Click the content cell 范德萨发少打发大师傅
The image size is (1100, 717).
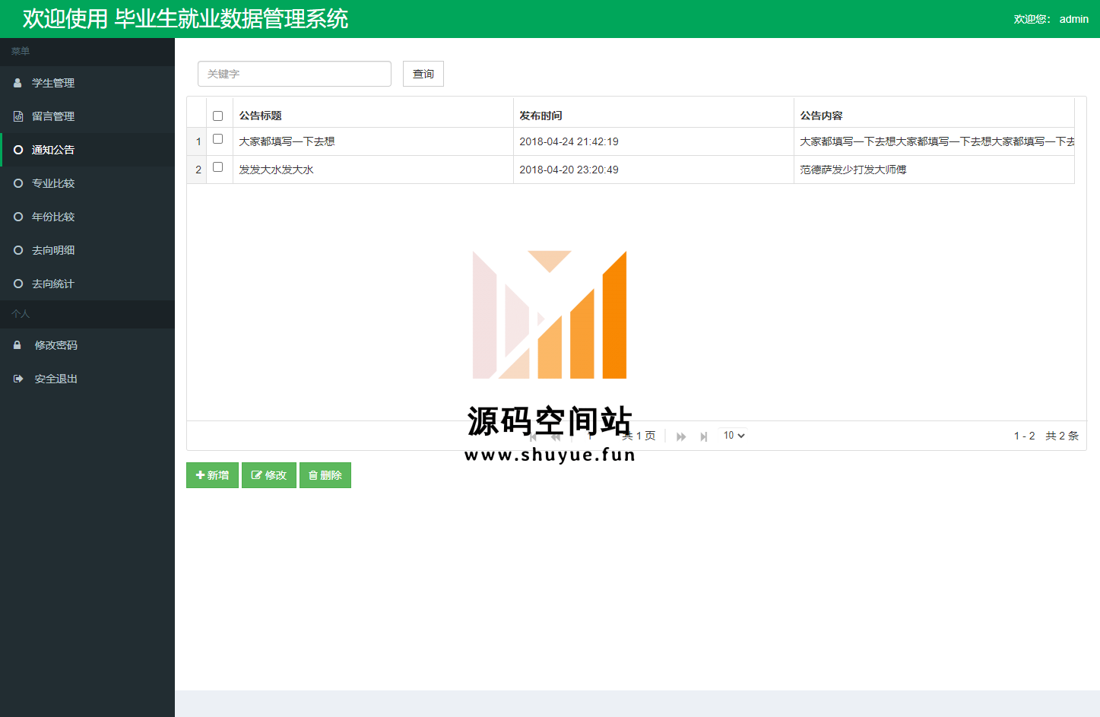(934, 170)
